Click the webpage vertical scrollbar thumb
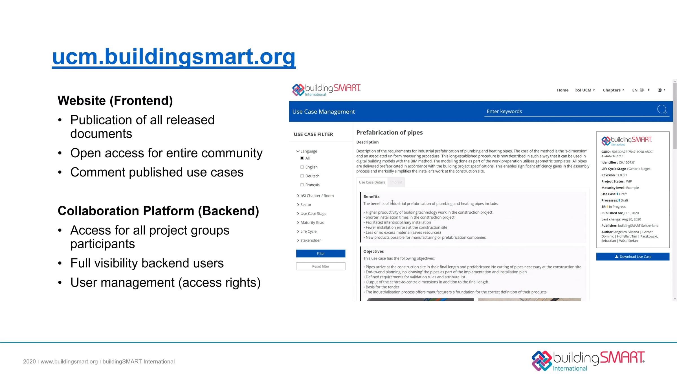 (x=675, y=116)
